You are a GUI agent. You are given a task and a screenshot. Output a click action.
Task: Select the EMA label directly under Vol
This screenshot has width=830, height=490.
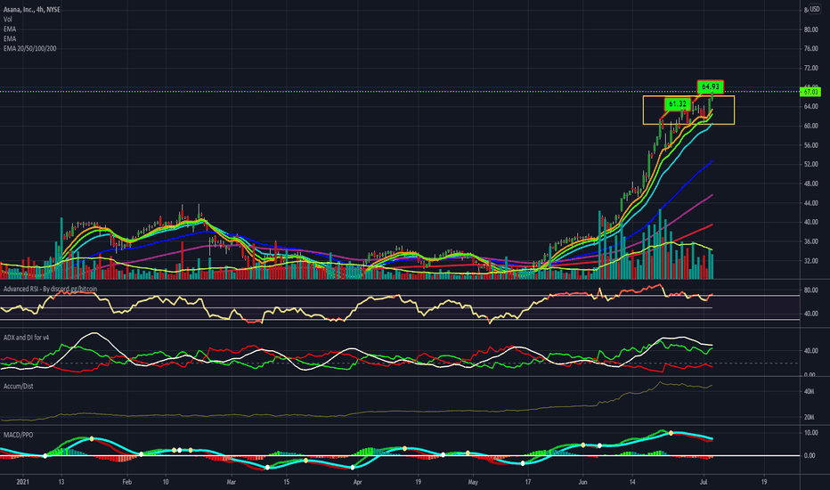[x=10, y=29]
